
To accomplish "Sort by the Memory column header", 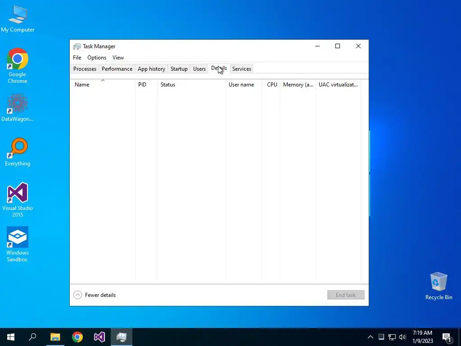I will point(298,84).
